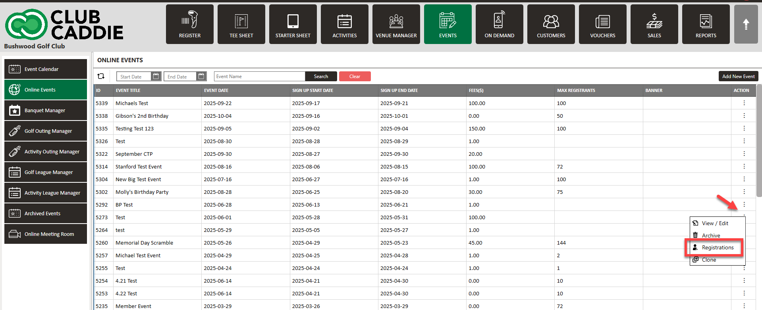The width and height of the screenshot is (762, 310).
Task: Go to Venue Manager
Action: 396,24
